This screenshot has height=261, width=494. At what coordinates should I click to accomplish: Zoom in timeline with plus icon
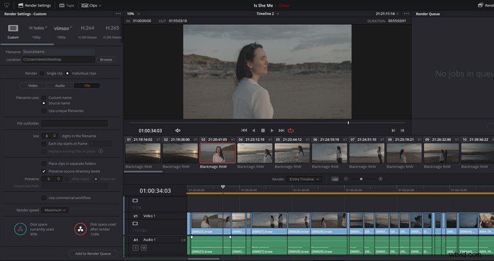(381, 179)
